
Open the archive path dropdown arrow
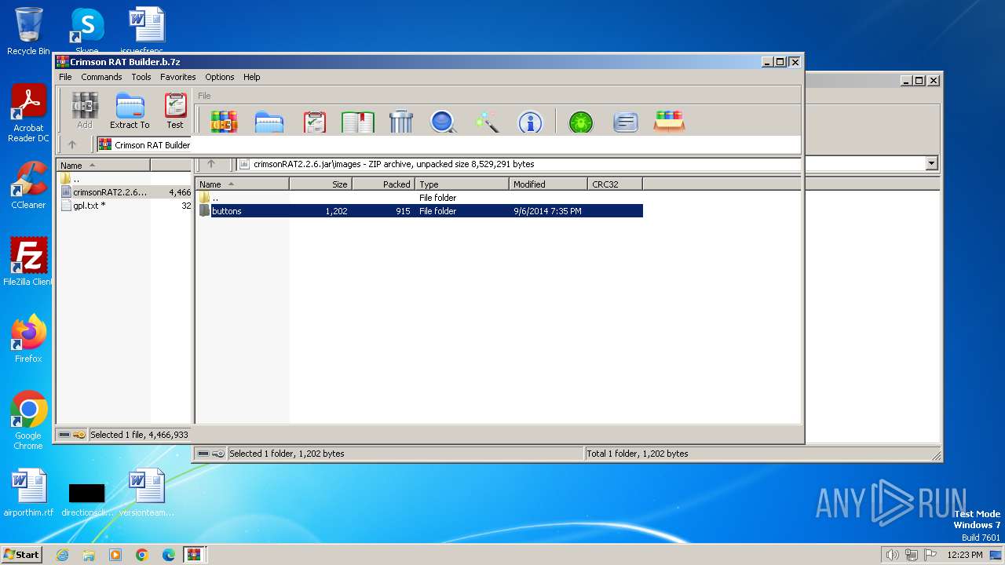(x=932, y=164)
